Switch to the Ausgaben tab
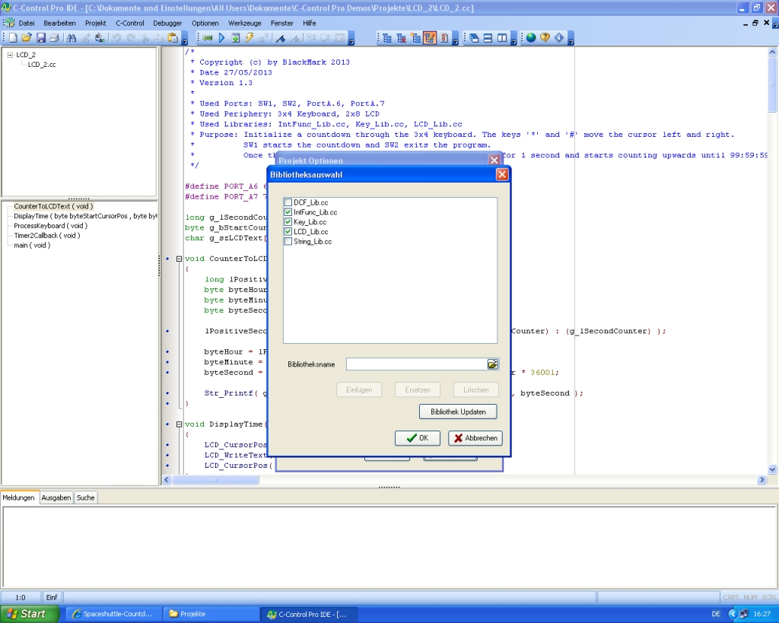Screen dimensions: 779x623 pos(56,497)
